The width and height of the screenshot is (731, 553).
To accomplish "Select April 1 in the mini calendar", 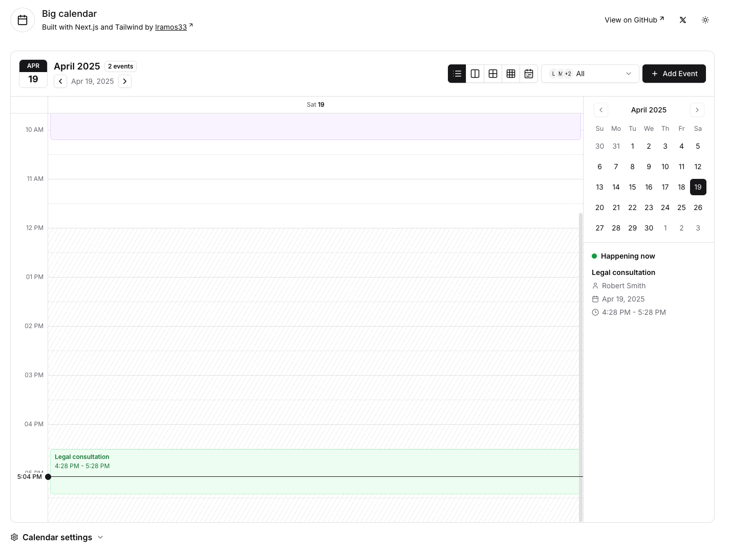I will [633, 146].
